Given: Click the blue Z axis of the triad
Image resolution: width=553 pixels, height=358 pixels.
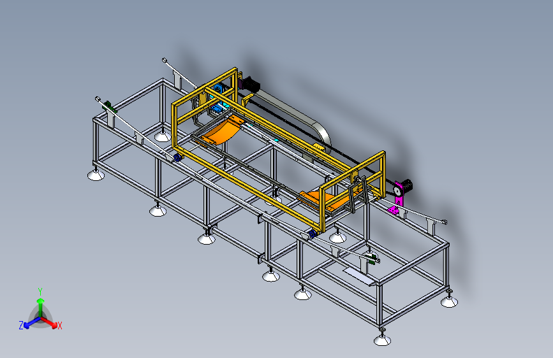Looking at the screenshot, I should [x=31, y=323].
